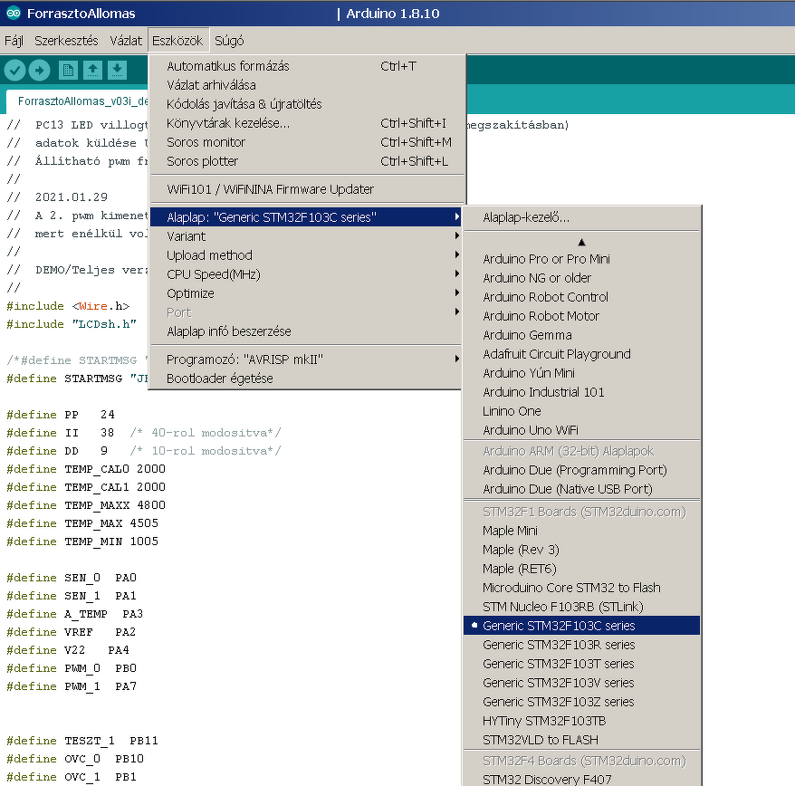Choose Automatikus formázás

coord(306,66)
